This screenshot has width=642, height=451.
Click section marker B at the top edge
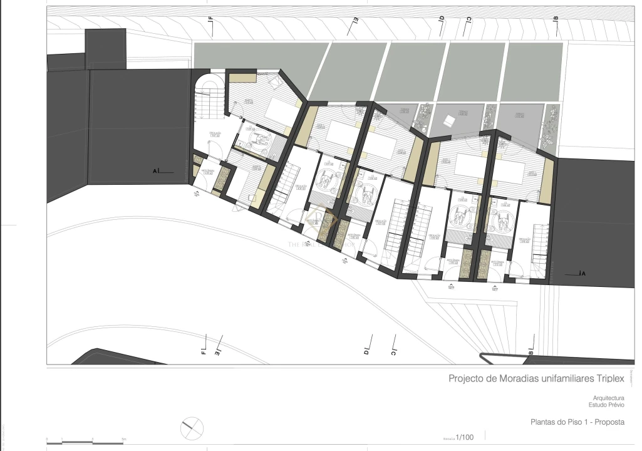pos(556,21)
